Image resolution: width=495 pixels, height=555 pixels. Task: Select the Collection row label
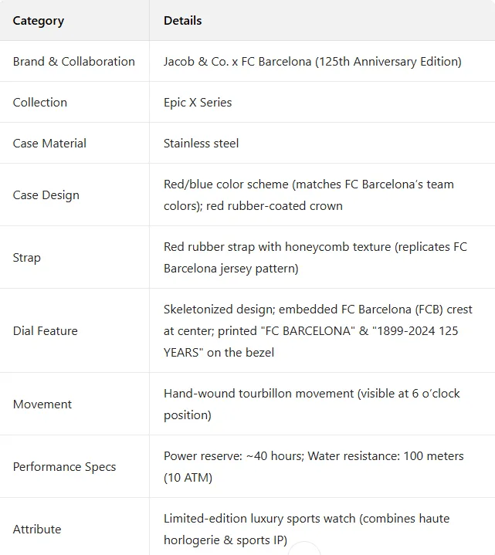[40, 103]
